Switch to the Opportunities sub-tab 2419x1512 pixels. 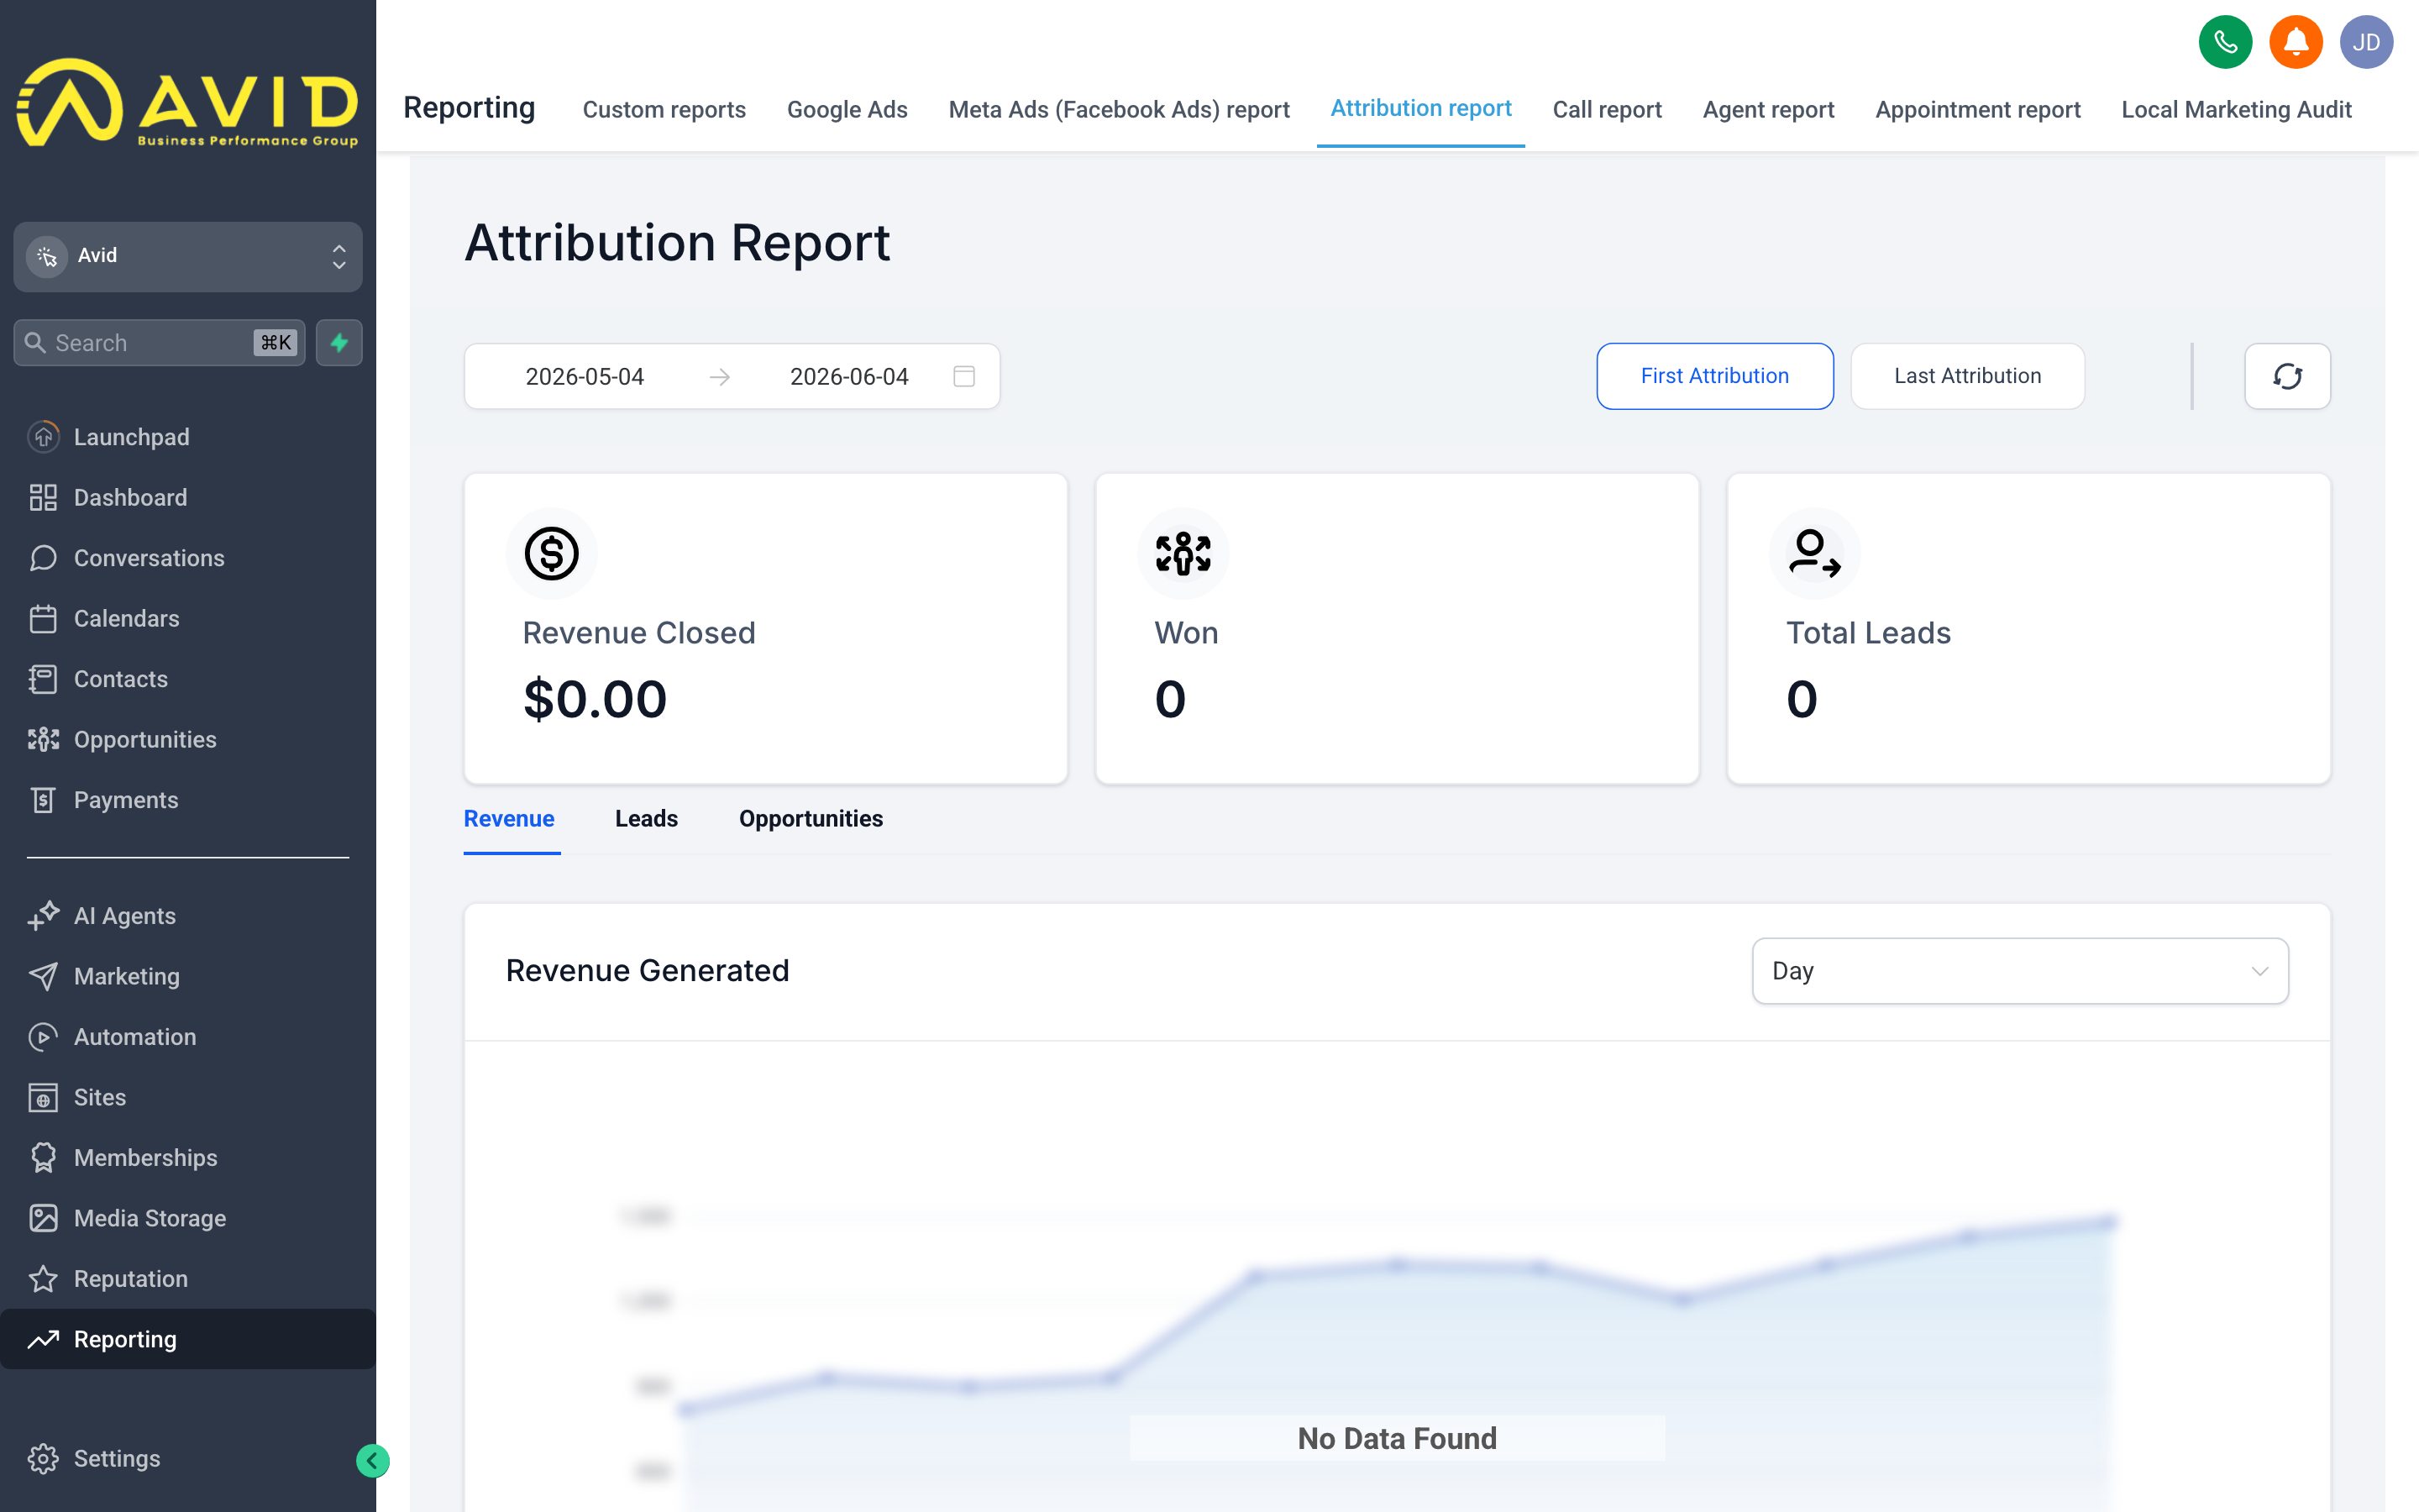pyautogui.click(x=811, y=818)
